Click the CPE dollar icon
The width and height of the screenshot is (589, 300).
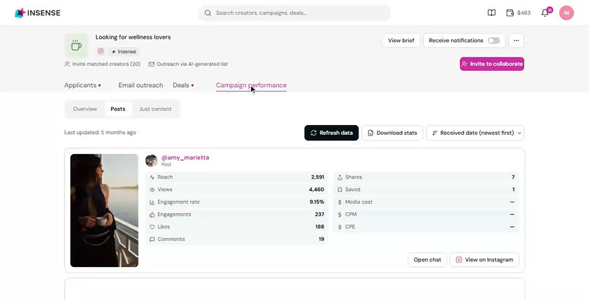click(x=339, y=227)
